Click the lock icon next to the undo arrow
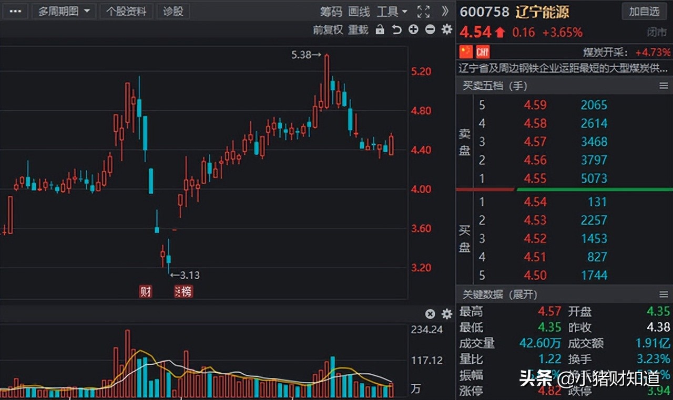Viewport: 673px width, 400px height. coord(380,30)
